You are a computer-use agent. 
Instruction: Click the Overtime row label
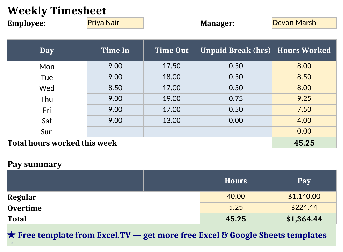point(25,208)
